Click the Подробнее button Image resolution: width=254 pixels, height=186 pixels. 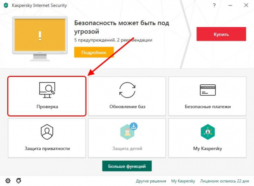click(x=94, y=52)
